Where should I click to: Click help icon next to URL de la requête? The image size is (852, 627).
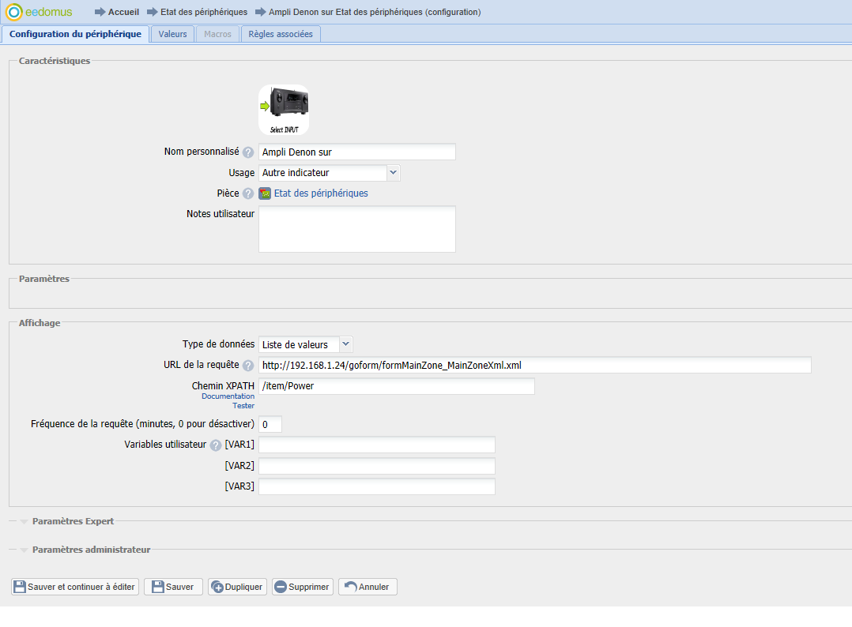[248, 366]
